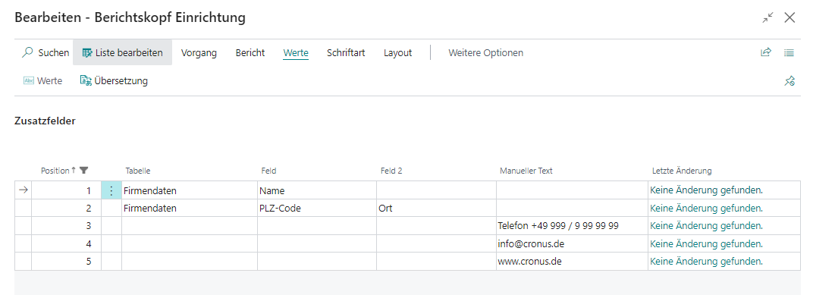
Task: Click the Name field cell
Action: pyautogui.click(x=317, y=191)
